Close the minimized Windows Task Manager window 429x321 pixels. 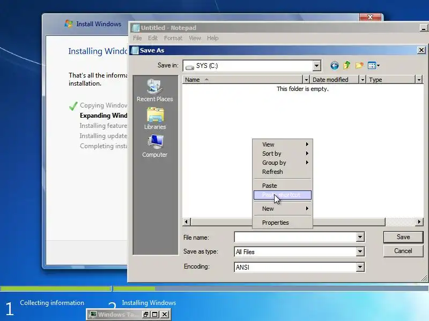pyautogui.click(x=165, y=315)
